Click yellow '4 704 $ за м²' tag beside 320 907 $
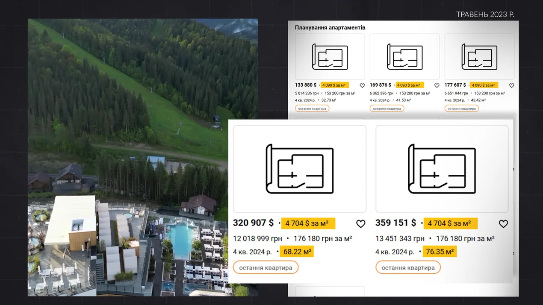The image size is (543, 305). tap(307, 223)
